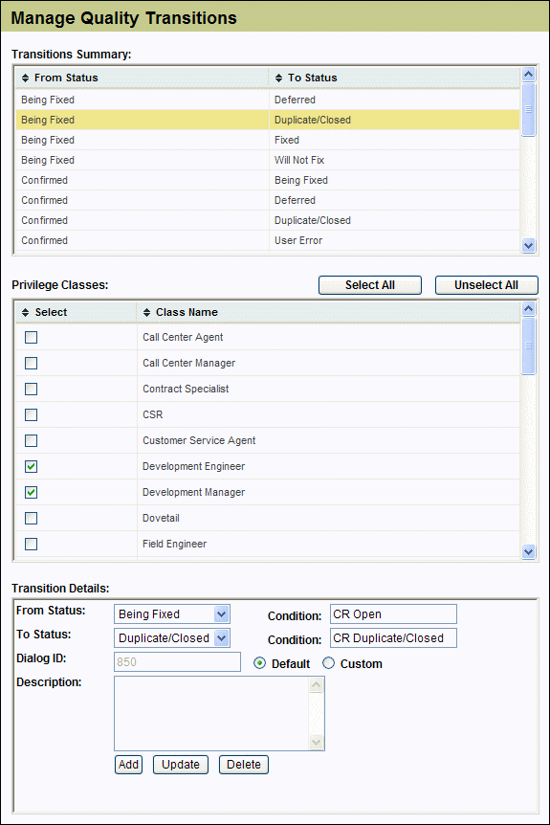Image resolution: width=550 pixels, height=825 pixels.
Task: Click Privilege Classes scroll up arrow
Action: pos(528,309)
